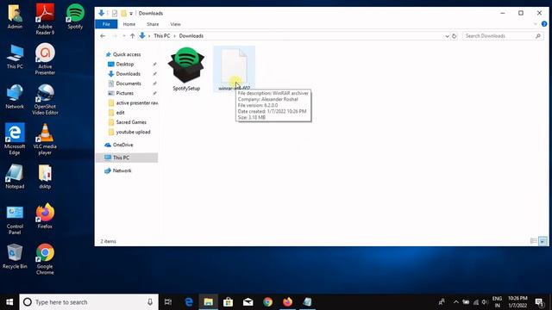Open Chrome from the taskbar
Screen dimensions: 552x310
(x=267, y=302)
